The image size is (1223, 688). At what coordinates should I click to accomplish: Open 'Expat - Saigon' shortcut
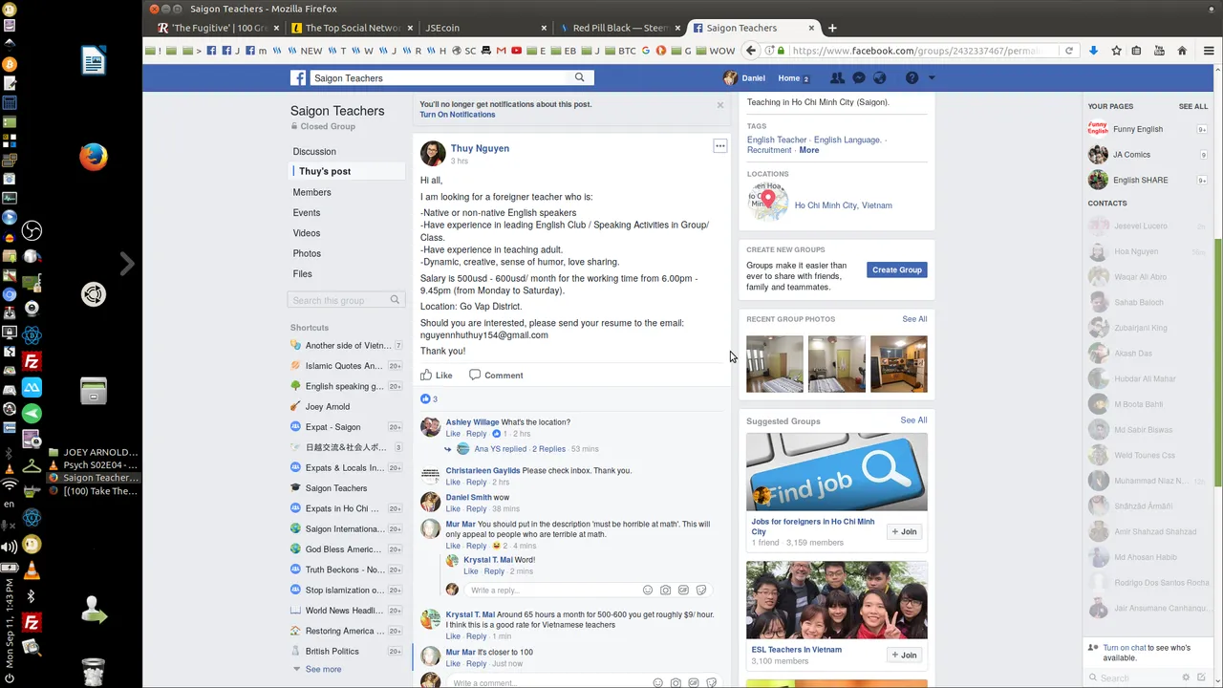click(333, 427)
